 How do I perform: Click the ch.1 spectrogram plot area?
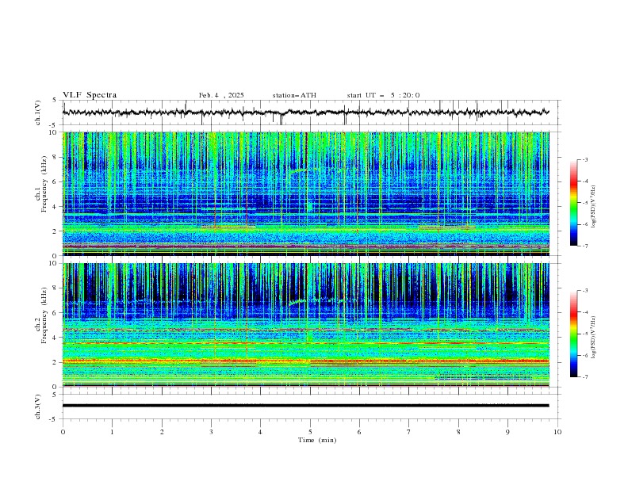click(306, 193)
